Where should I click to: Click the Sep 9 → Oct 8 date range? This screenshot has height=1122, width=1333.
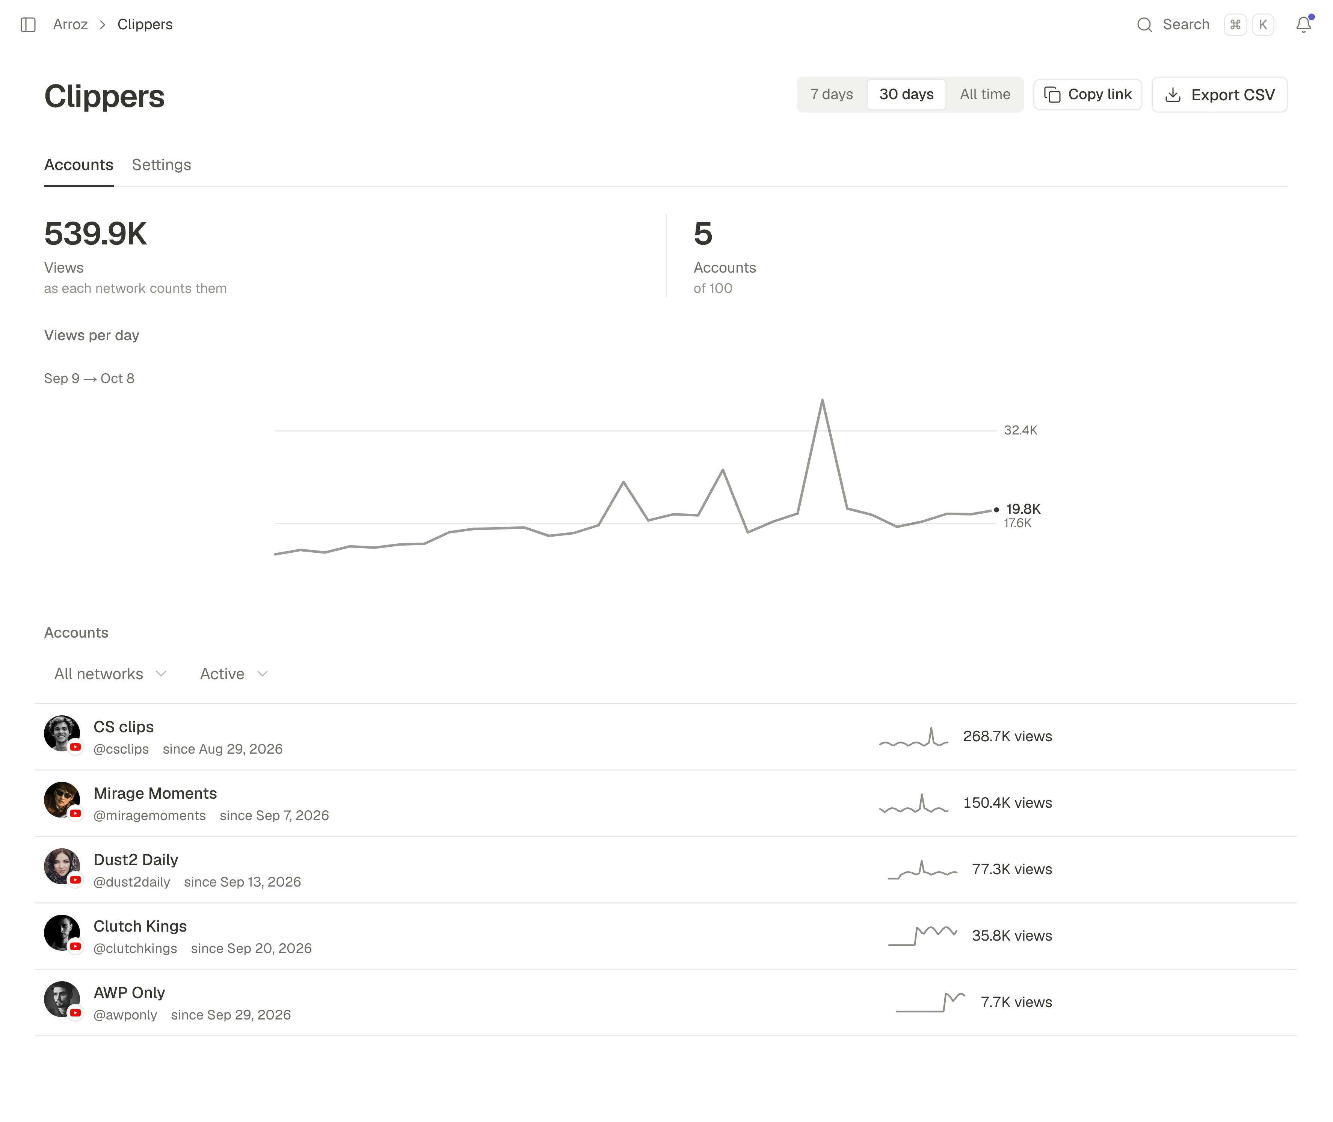pos(89,379)
